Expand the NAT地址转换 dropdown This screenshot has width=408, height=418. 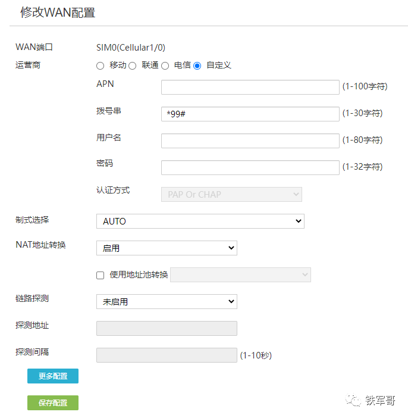[167, 248]
